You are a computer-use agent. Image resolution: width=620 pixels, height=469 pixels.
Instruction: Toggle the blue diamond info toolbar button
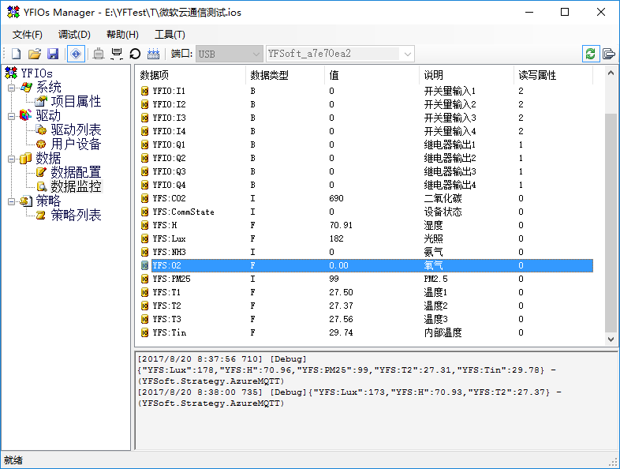[76, 54]
